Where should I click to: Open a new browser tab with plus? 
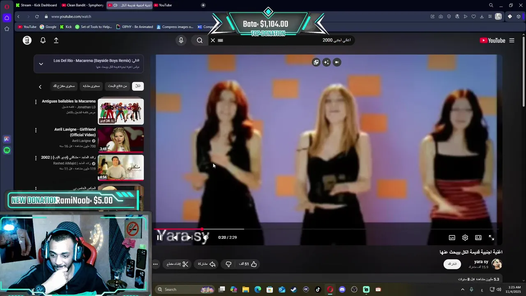click(203, 5)
